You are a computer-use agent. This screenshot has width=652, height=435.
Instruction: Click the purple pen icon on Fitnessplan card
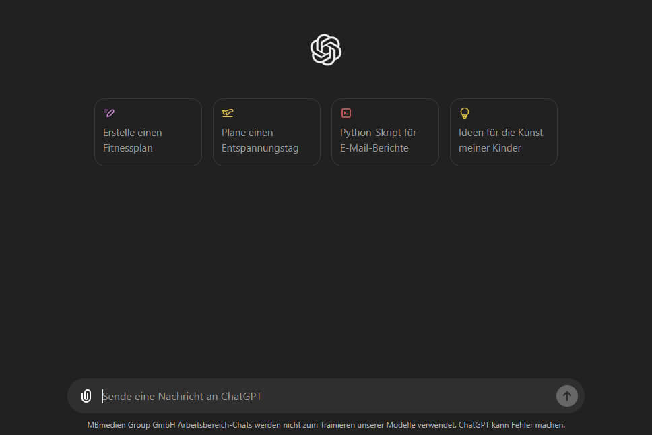click(x=109, y=113)
